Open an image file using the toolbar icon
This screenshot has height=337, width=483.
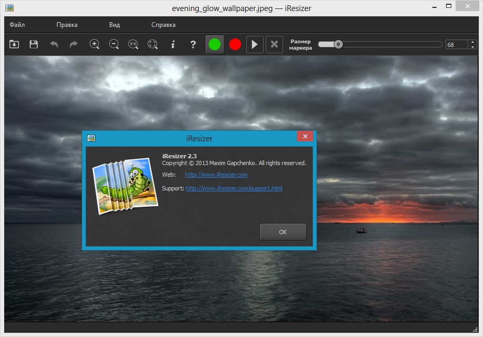coord(14,44)
